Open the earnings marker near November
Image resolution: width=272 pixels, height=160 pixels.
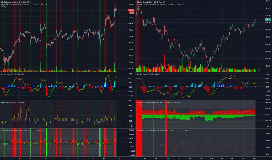191,70
